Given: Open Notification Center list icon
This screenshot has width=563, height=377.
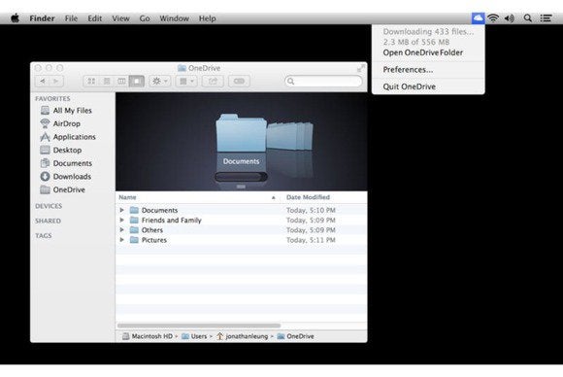Looking at the screenshot, I should point(546,17).
